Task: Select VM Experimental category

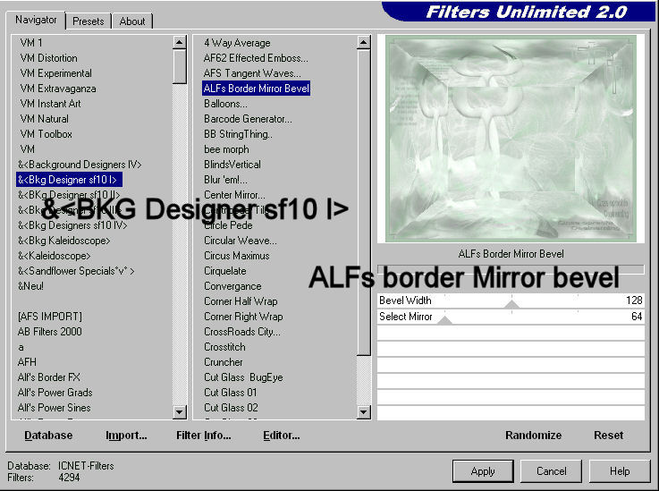Action: click(x=56, y=73)
